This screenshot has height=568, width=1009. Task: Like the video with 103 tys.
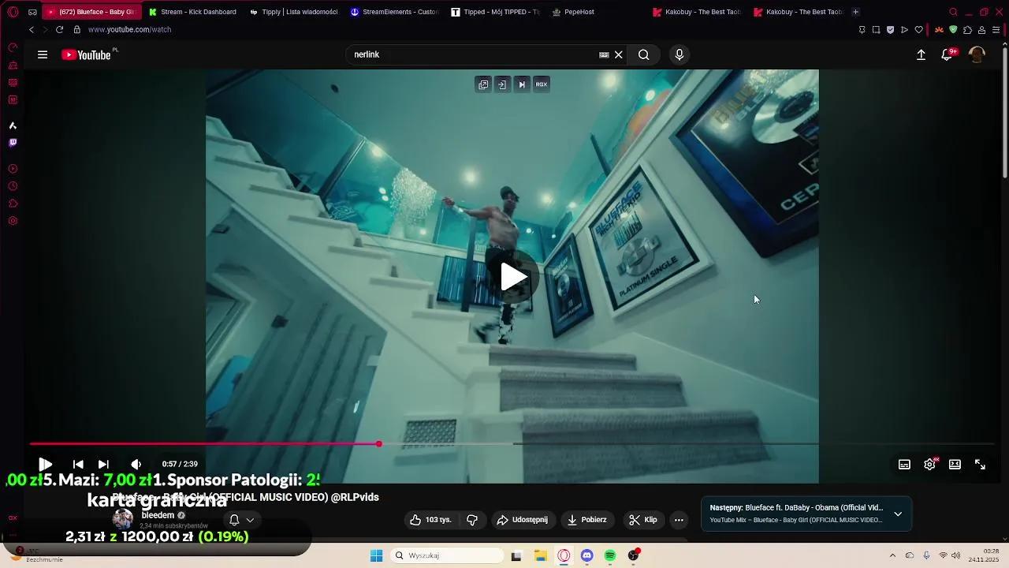[x=430, y=520]
